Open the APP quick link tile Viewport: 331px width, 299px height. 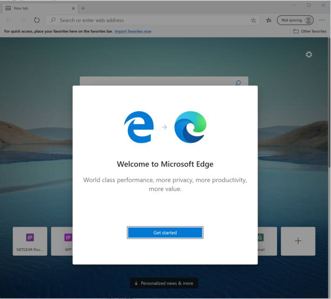[x=62, y=241]
